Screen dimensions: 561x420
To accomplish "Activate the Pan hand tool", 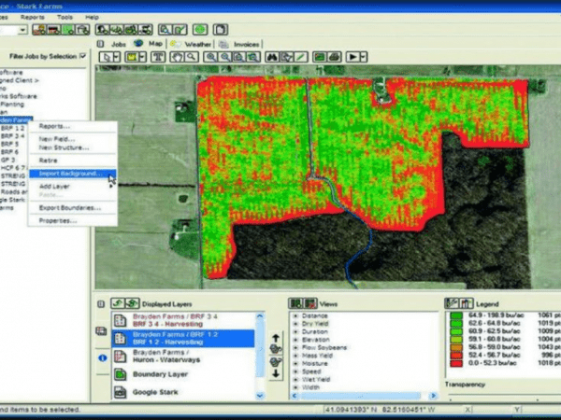I will click(177, 57).
